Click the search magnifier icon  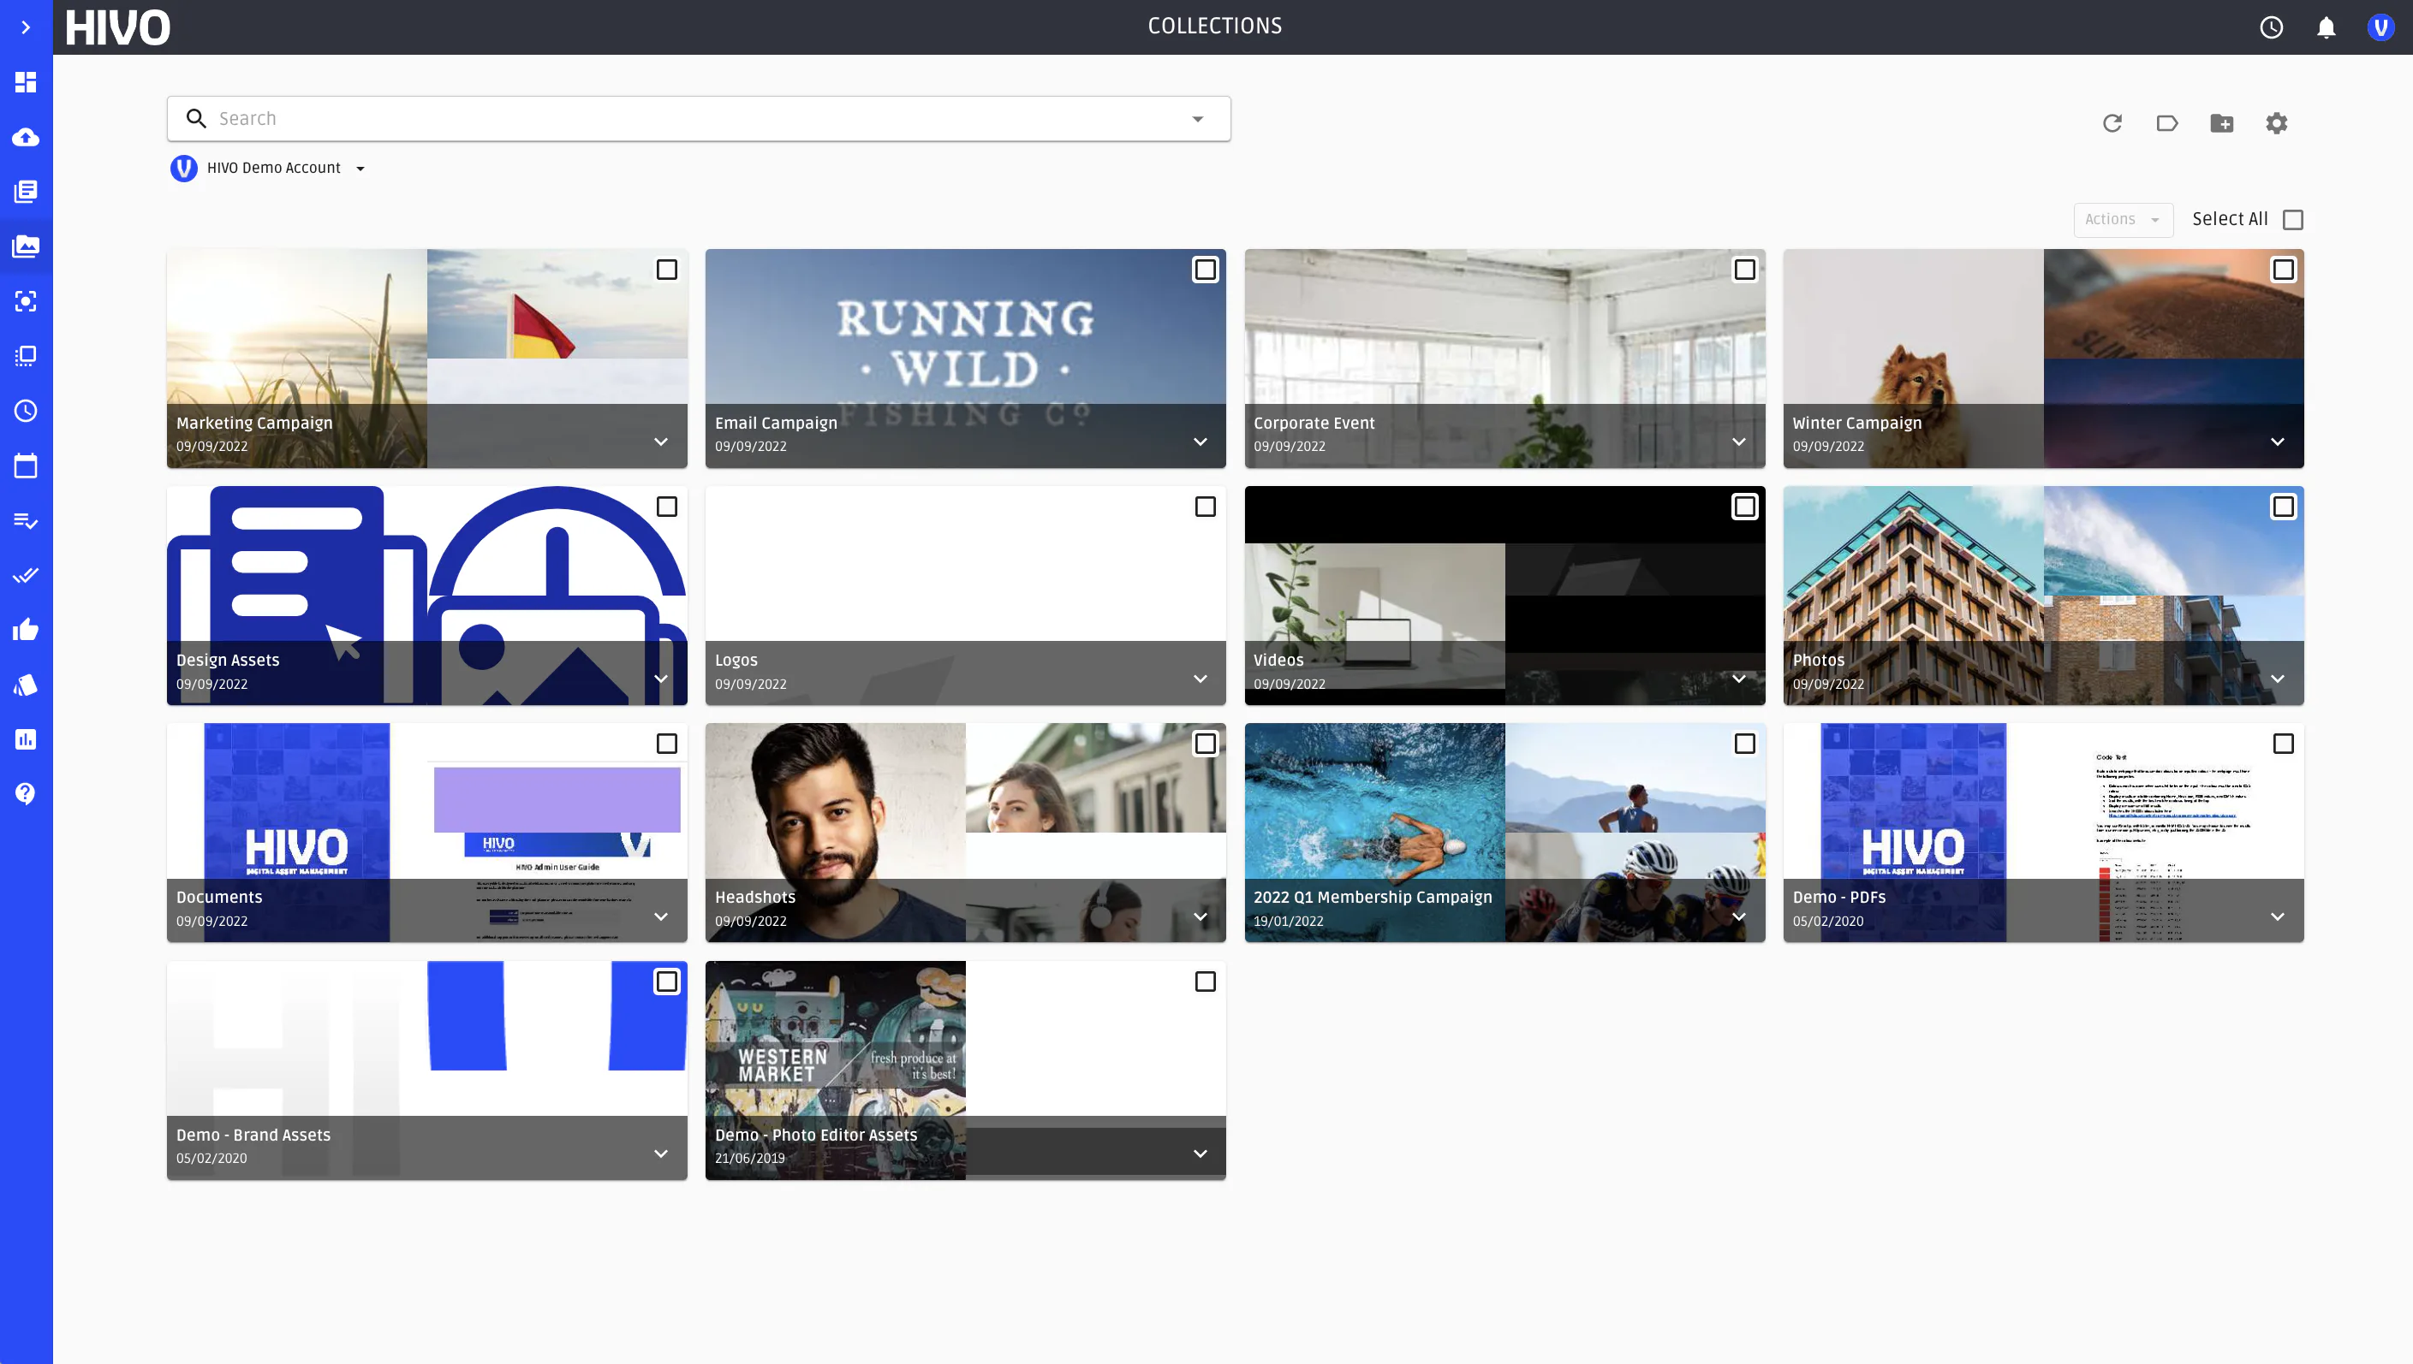click(x=196, y=118)
